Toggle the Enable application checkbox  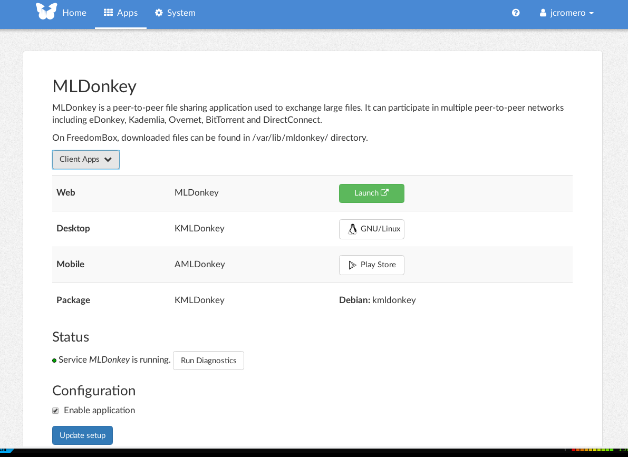[x=55, y=411]
